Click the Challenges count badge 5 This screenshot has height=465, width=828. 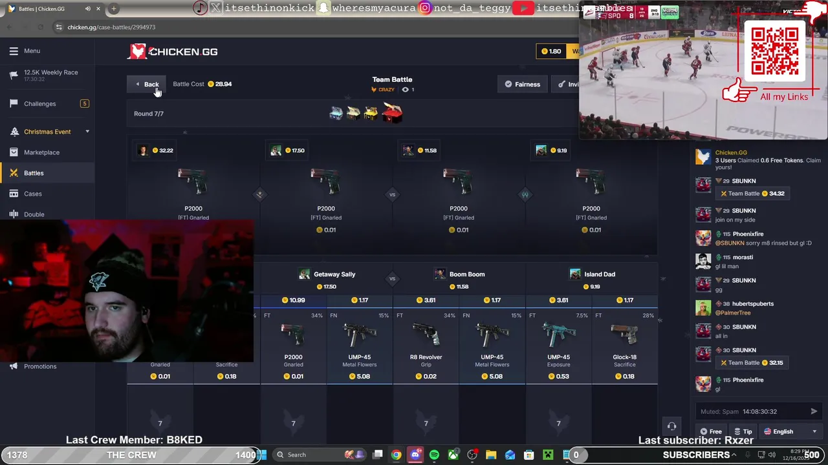84,103
